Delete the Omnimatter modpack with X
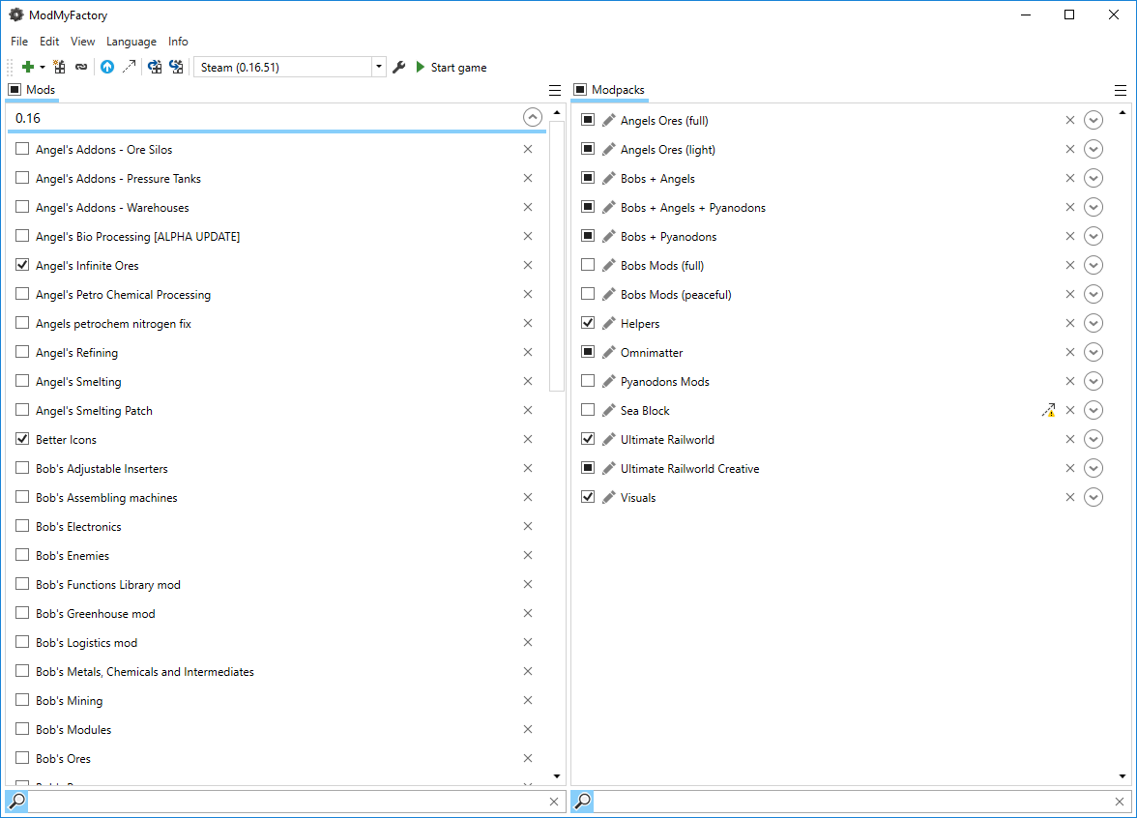 click(x=1069, y=352)
